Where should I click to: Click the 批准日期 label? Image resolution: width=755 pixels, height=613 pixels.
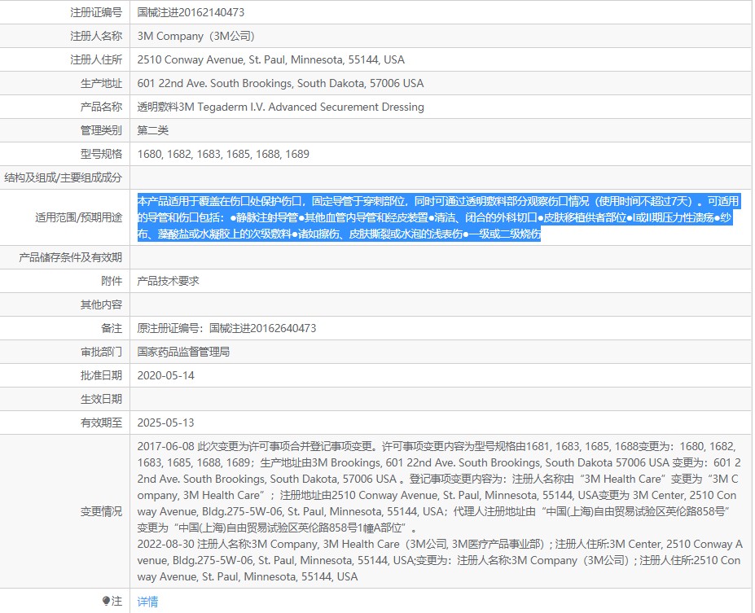[101, 375]
